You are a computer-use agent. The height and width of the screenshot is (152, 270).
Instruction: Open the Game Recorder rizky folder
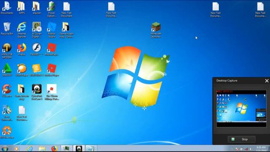pos(22,92)
